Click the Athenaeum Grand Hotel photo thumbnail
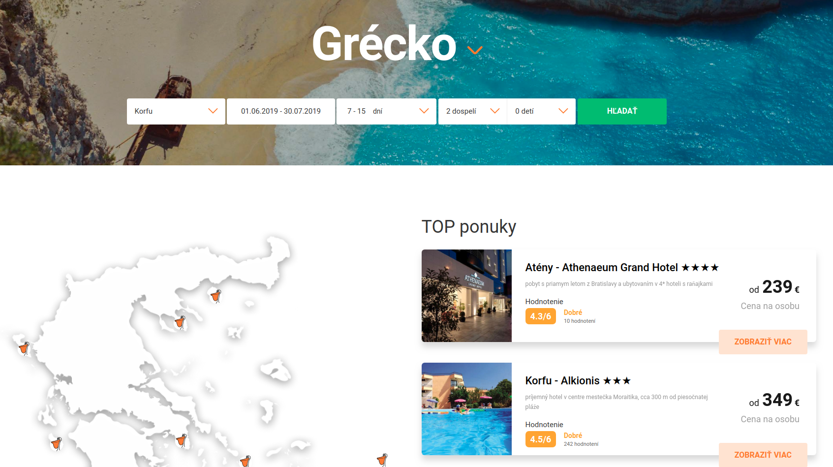833x467 pixels. [466, 296]
